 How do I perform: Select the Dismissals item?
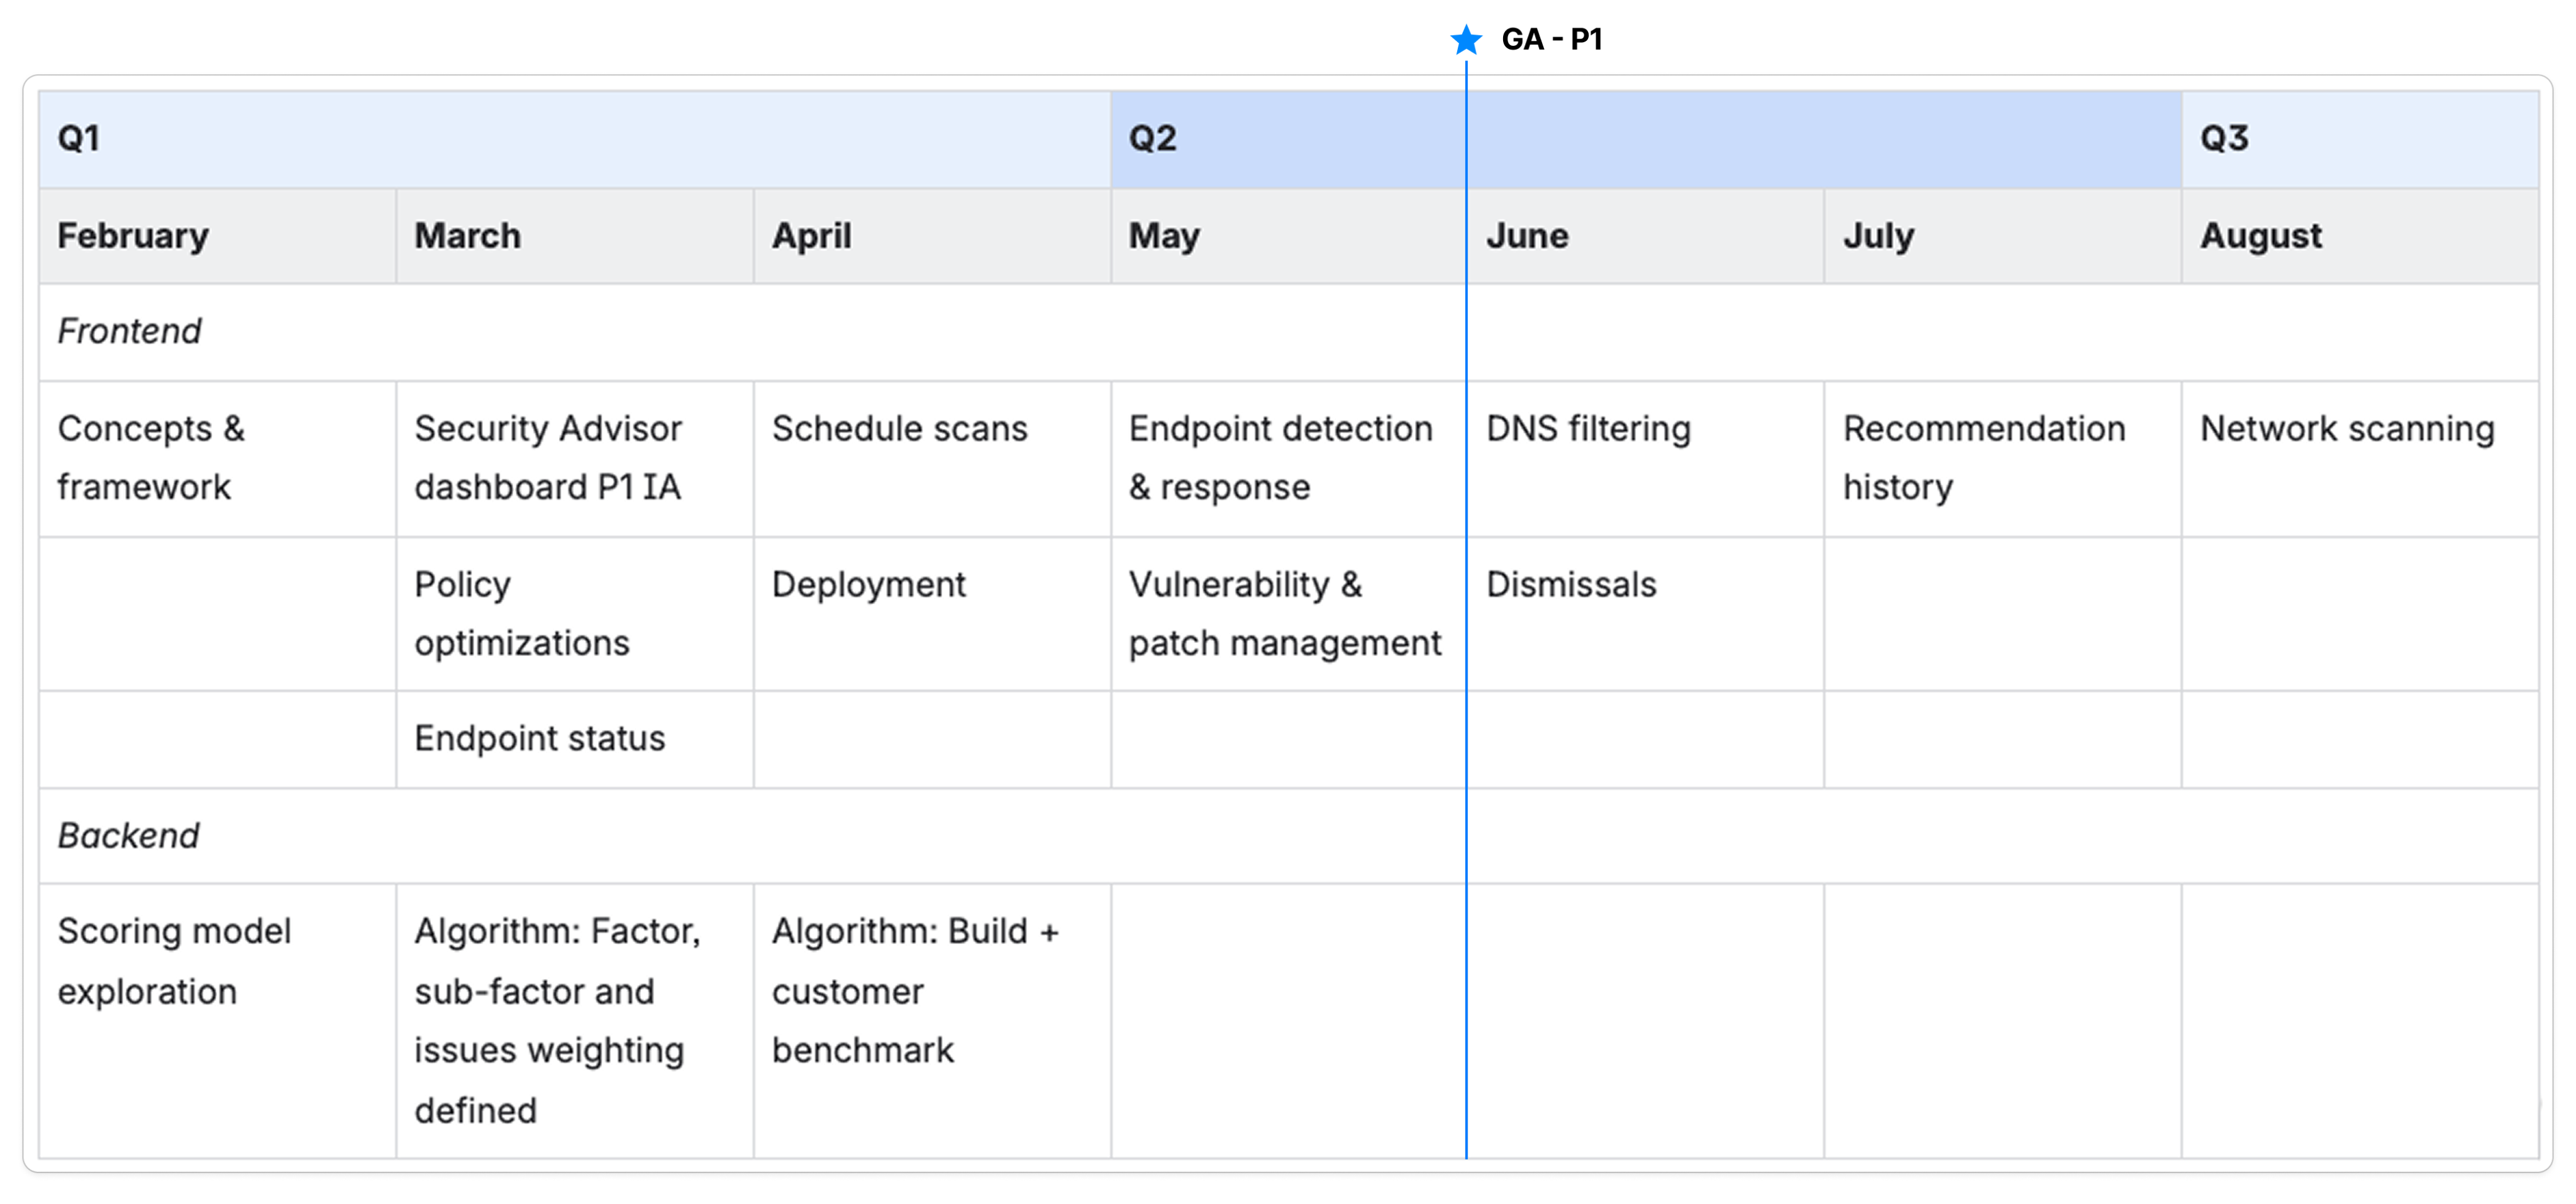pos(1571,584)
